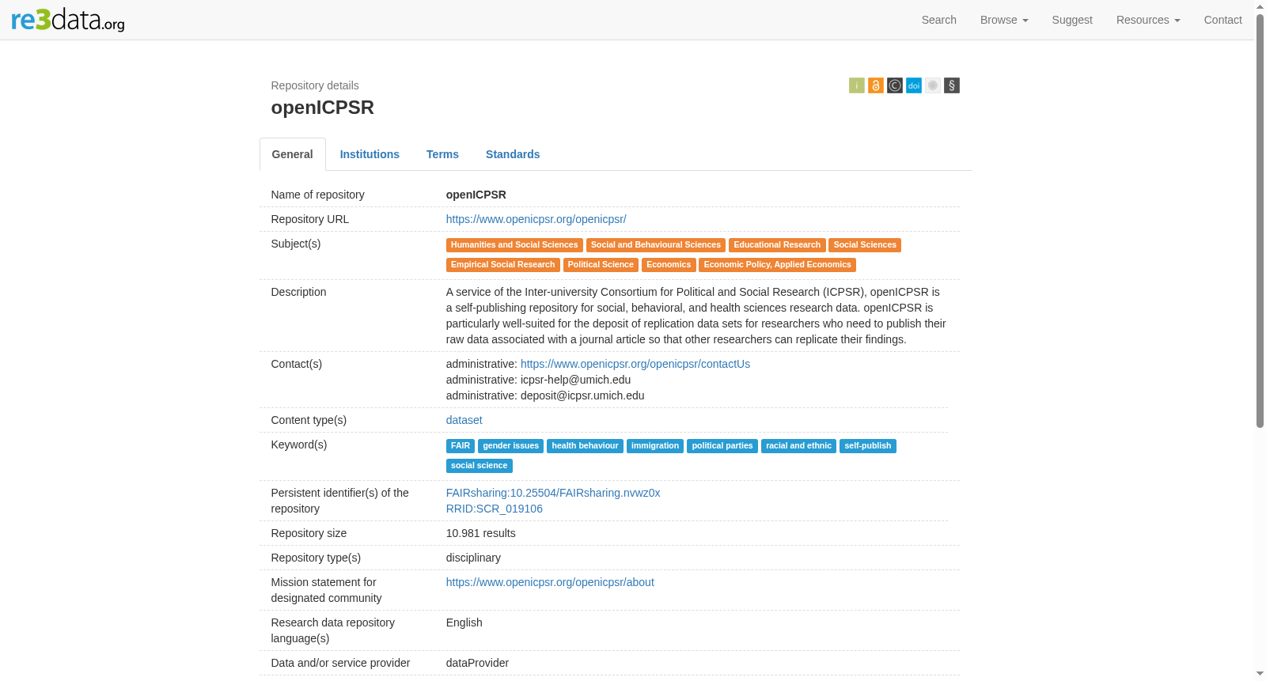Click the greyed-out certificate seal badge
Image resolution: width=1266 pixels, height=681 pixels.
click(x=933, y=85)
